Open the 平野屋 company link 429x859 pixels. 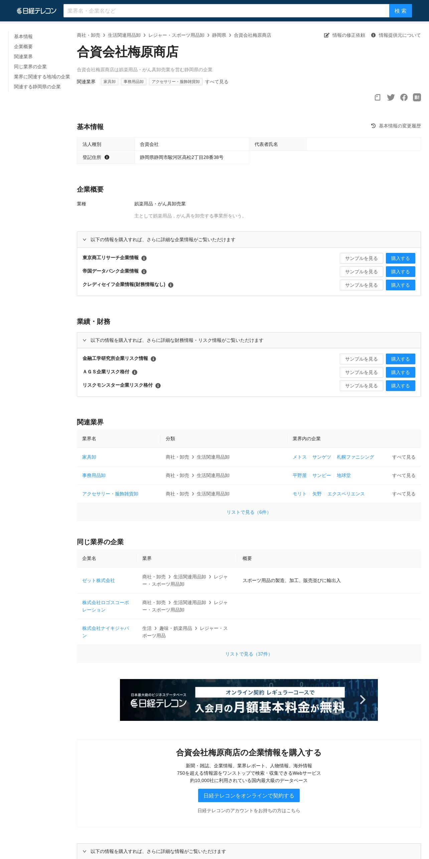coord(300,475)
